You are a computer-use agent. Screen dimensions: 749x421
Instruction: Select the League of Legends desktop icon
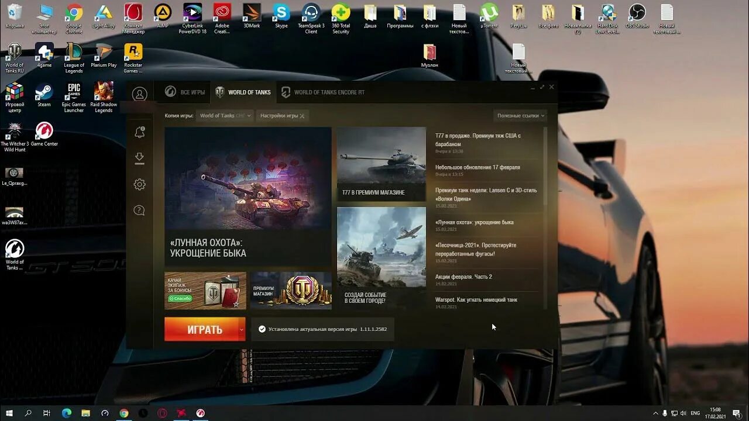point(74,58)
